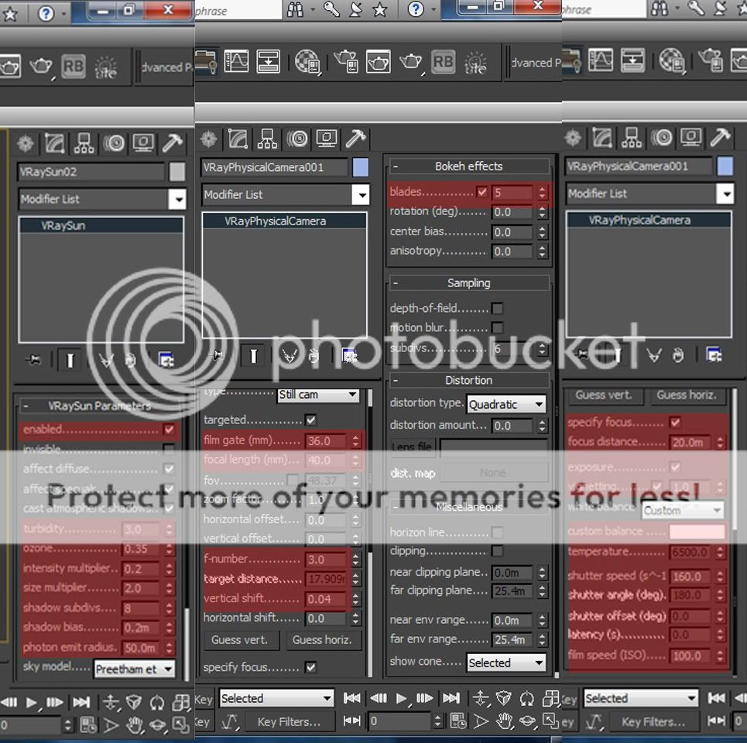Screen dimensions: 747x743
Task: Go to End in the middle panel's playback bar
Action: click(x=451, y=699)
